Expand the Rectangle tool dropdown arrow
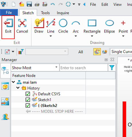Image resolution: width=132 pixels, height=137 pixels. [x=92, y=36]
